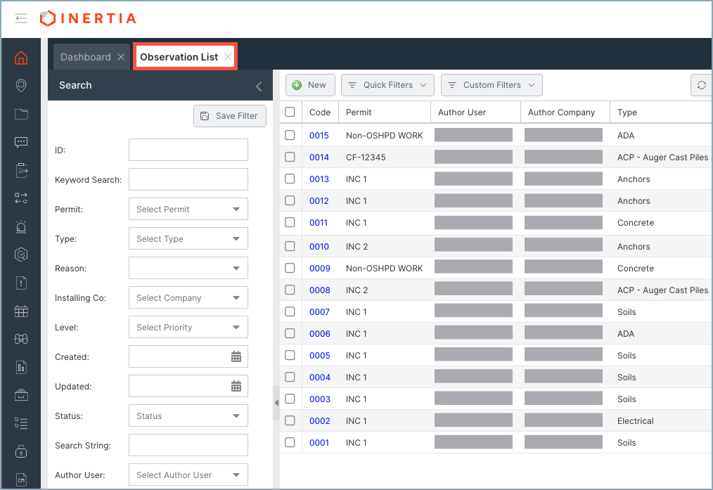Open the Select Company dropdown

coord(188,298)
